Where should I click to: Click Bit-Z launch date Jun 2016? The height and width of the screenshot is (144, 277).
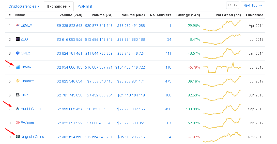256,95
